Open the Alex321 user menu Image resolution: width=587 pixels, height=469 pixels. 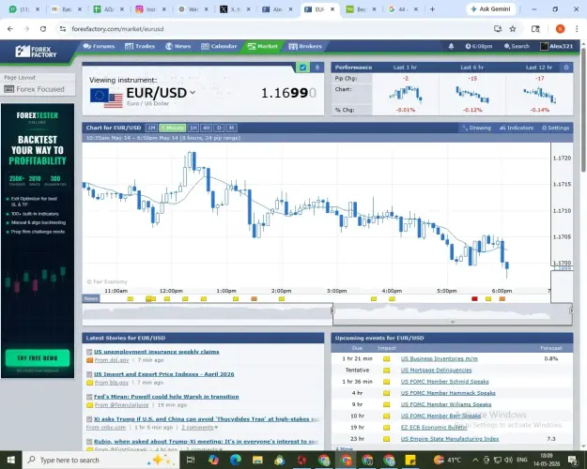(x=556, y=46)
